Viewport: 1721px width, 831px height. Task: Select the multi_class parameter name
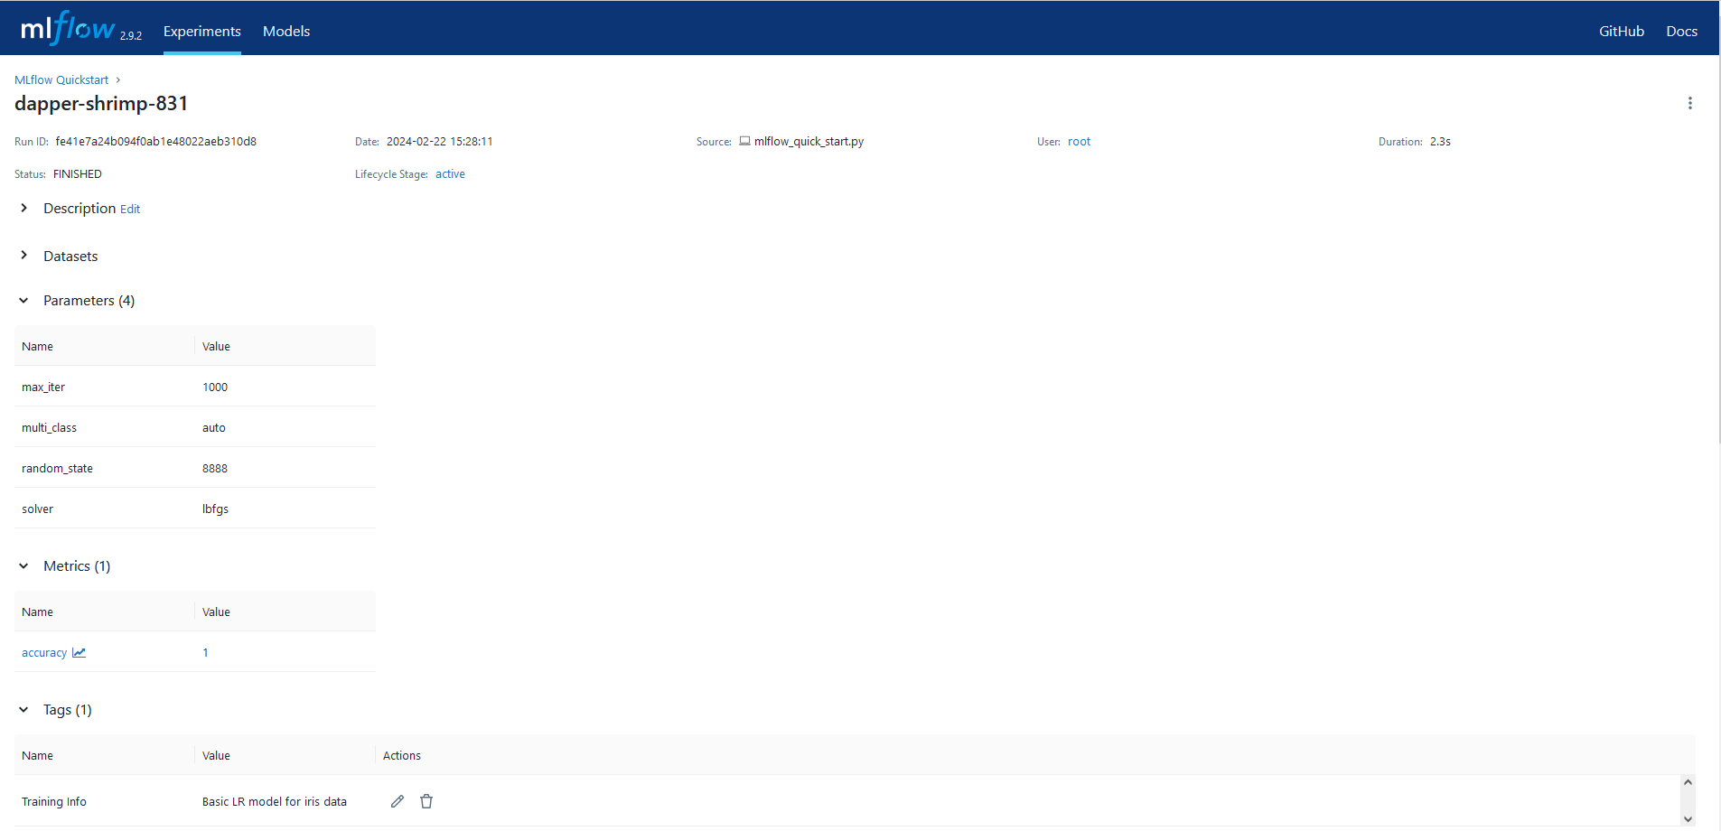point(49,427)
